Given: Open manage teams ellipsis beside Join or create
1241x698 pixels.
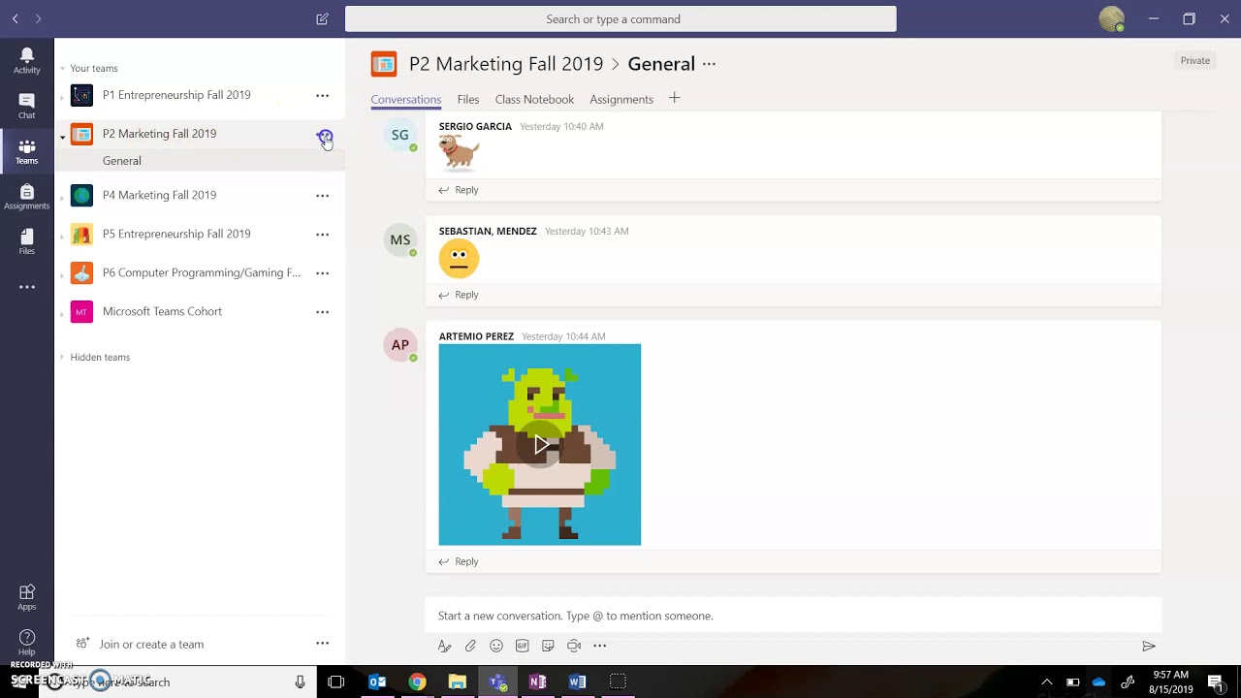Looking at the screenshot, I should tap(322, 643).
